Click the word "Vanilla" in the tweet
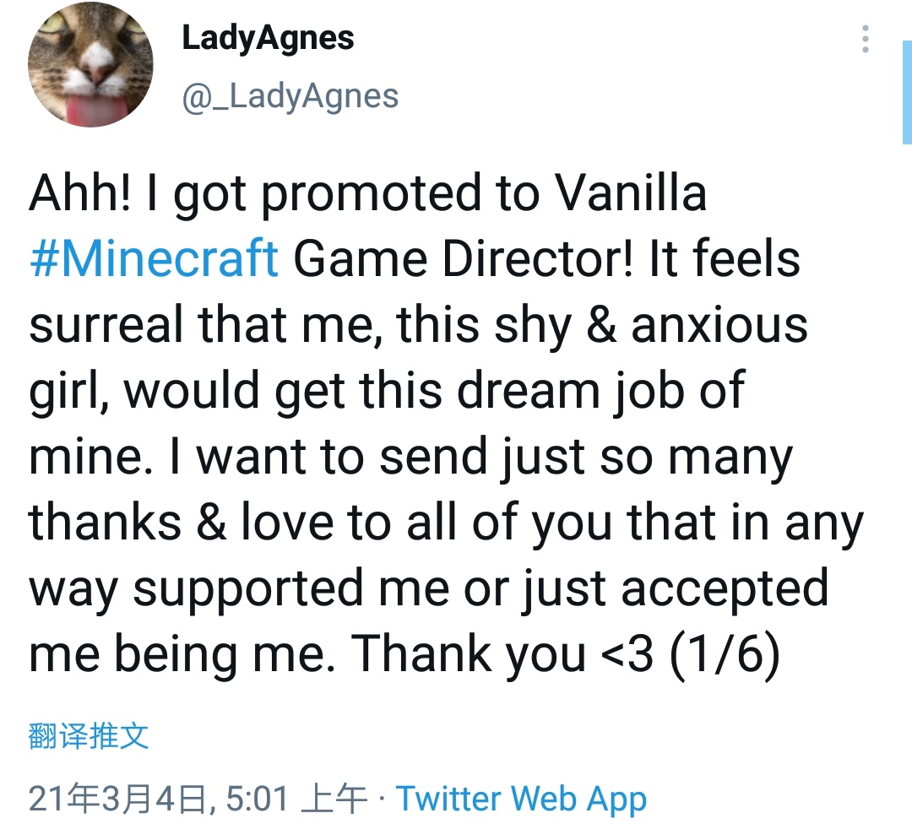The width and height of the screenshot is (912, 840). click(x=631, y=192)
